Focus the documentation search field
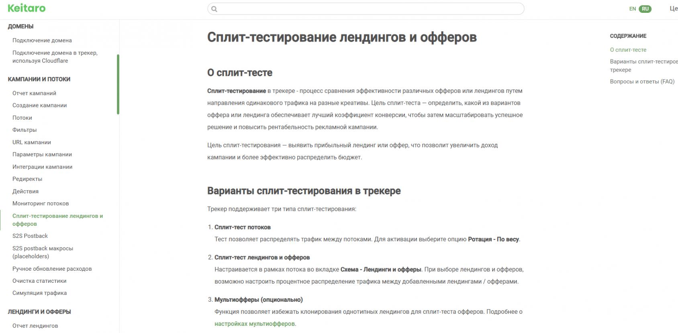The width and height of the screenshot is (678, 333). coord(366,9)
